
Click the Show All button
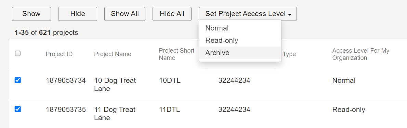[x=125, y=14]
